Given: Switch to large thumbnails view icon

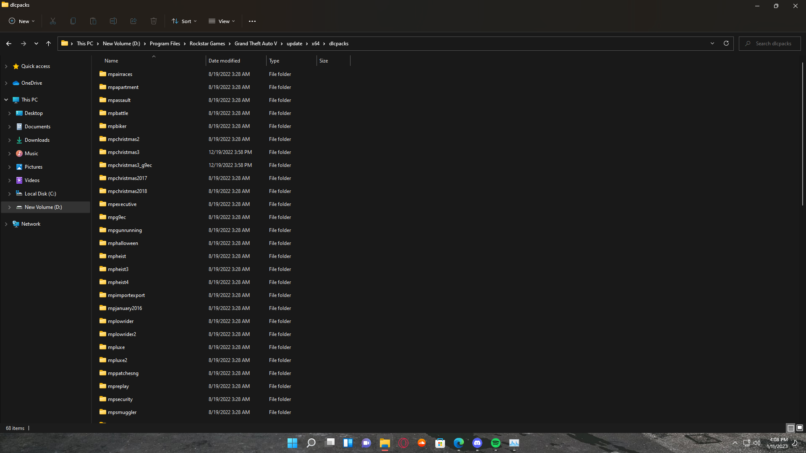Looking at the screenshot, I should 800,428.
